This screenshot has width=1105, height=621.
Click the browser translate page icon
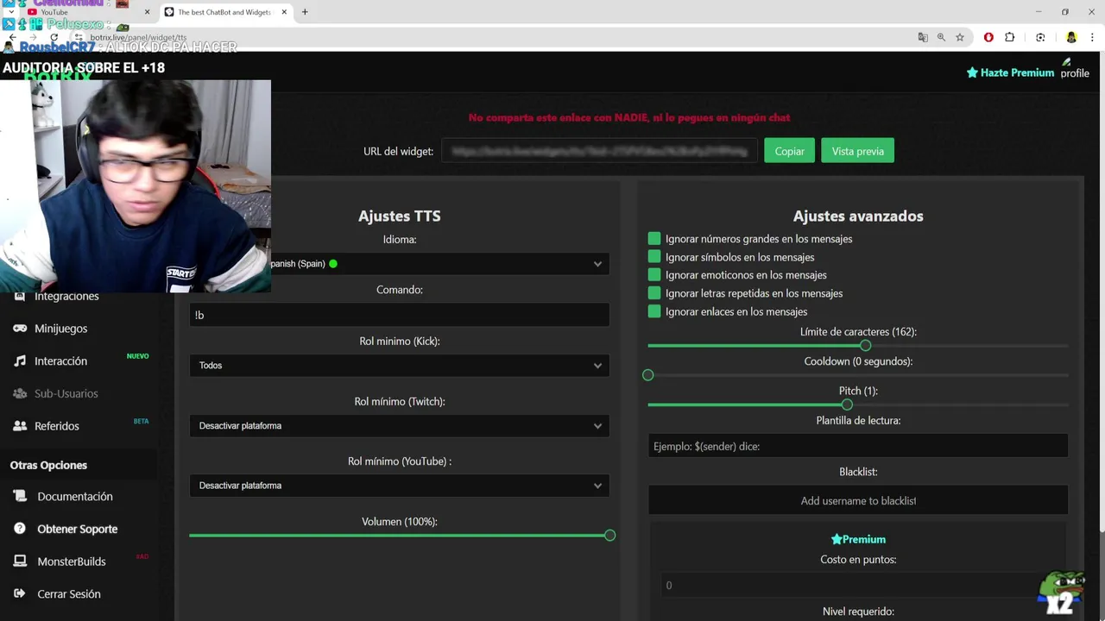point(923,37)
